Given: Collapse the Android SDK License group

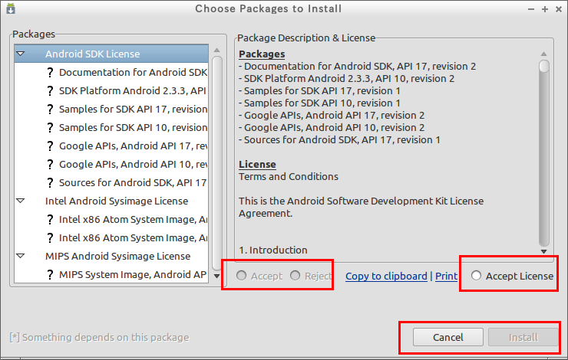Looking at the screenshot, I should click(x=21, y=54).
